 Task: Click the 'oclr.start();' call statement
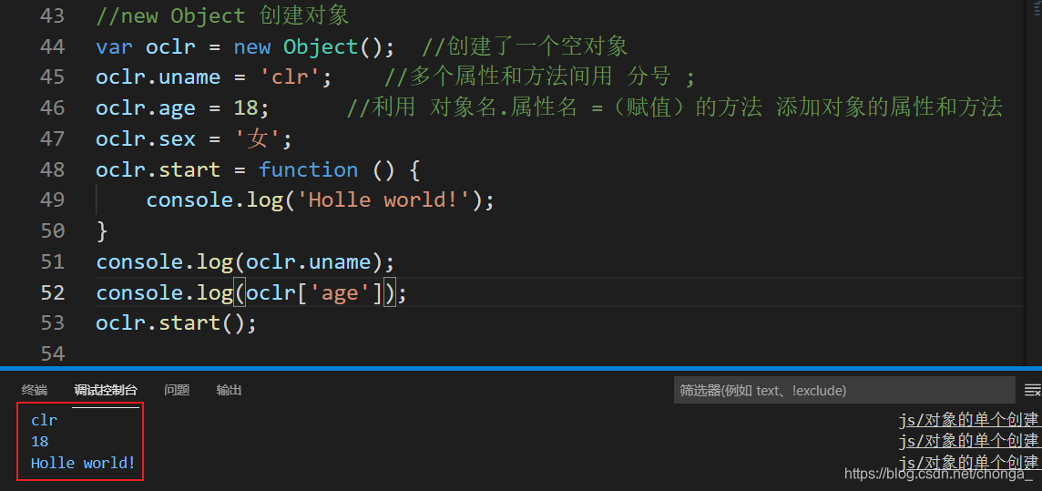pyautogui.click(x=176, y=322)
